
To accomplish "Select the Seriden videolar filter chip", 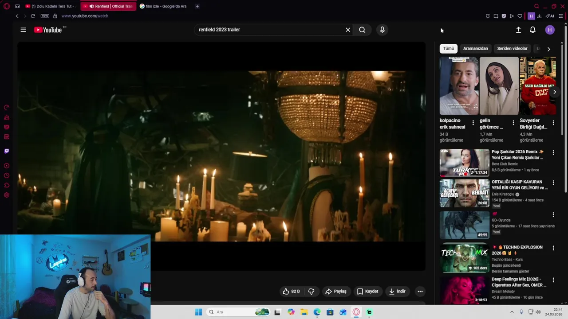I will pyautogui.click(x=512, y=48).
